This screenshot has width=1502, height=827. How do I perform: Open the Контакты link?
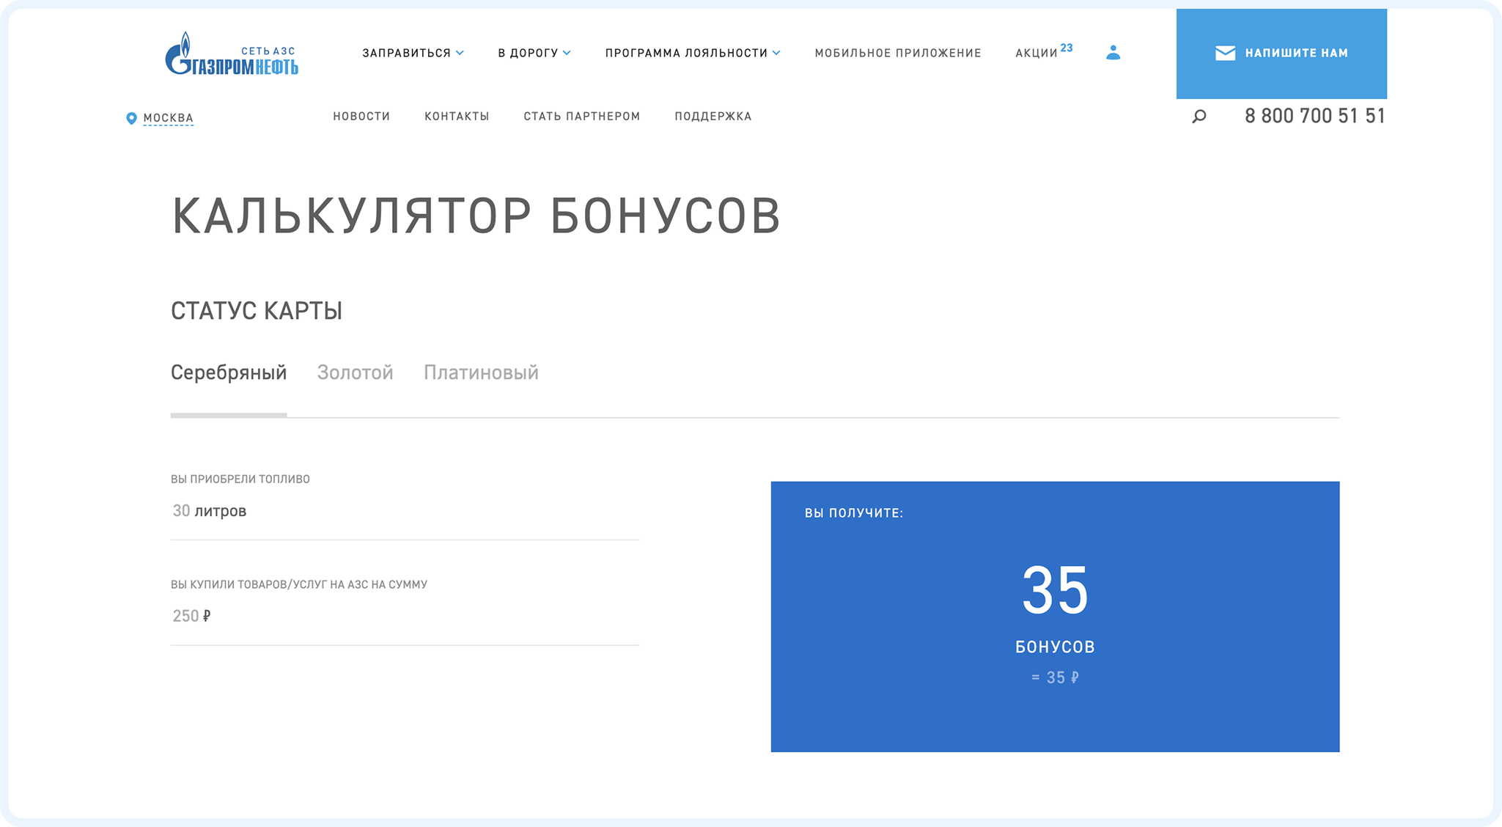457,116
